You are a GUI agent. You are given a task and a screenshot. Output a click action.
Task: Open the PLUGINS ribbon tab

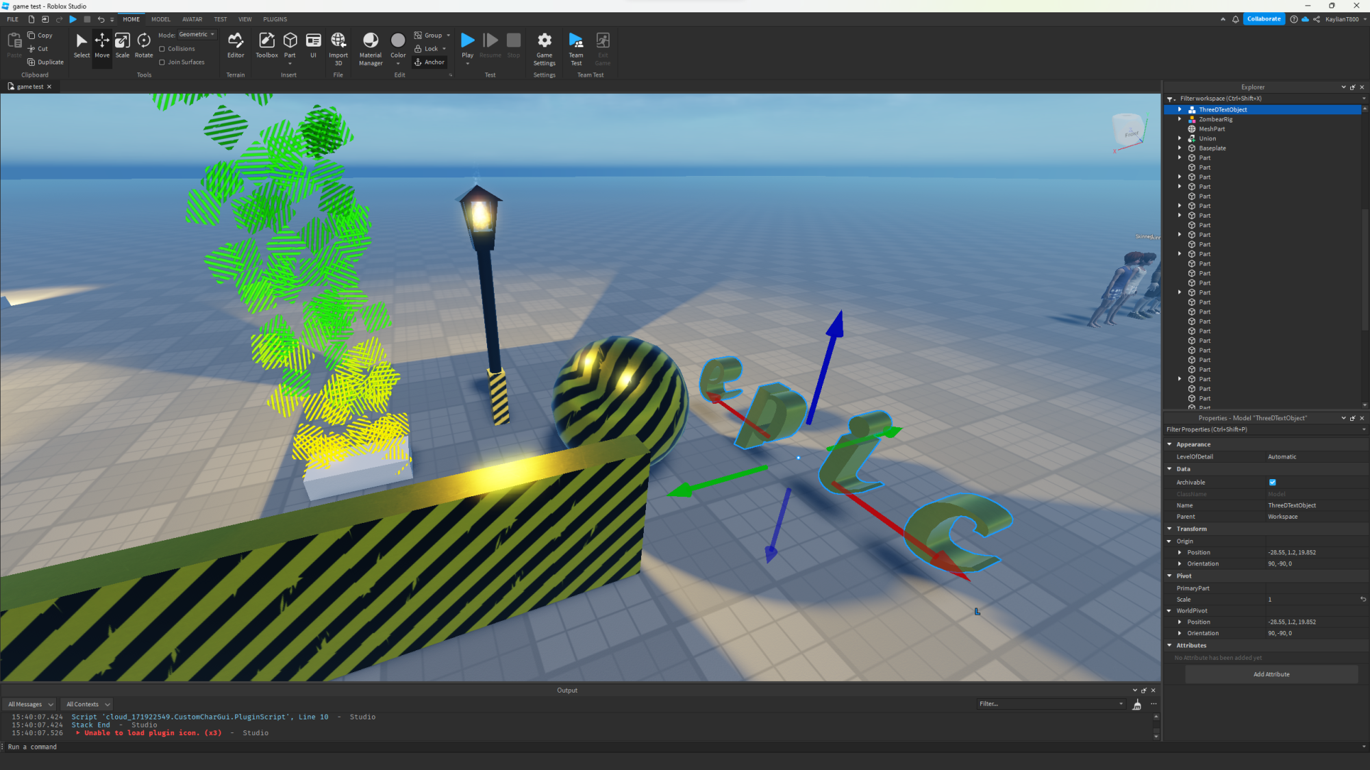coord(275,18)
